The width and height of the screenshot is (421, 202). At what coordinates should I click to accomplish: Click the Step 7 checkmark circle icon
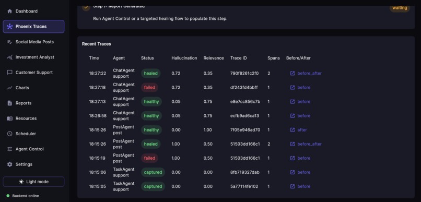coord(86,7)
